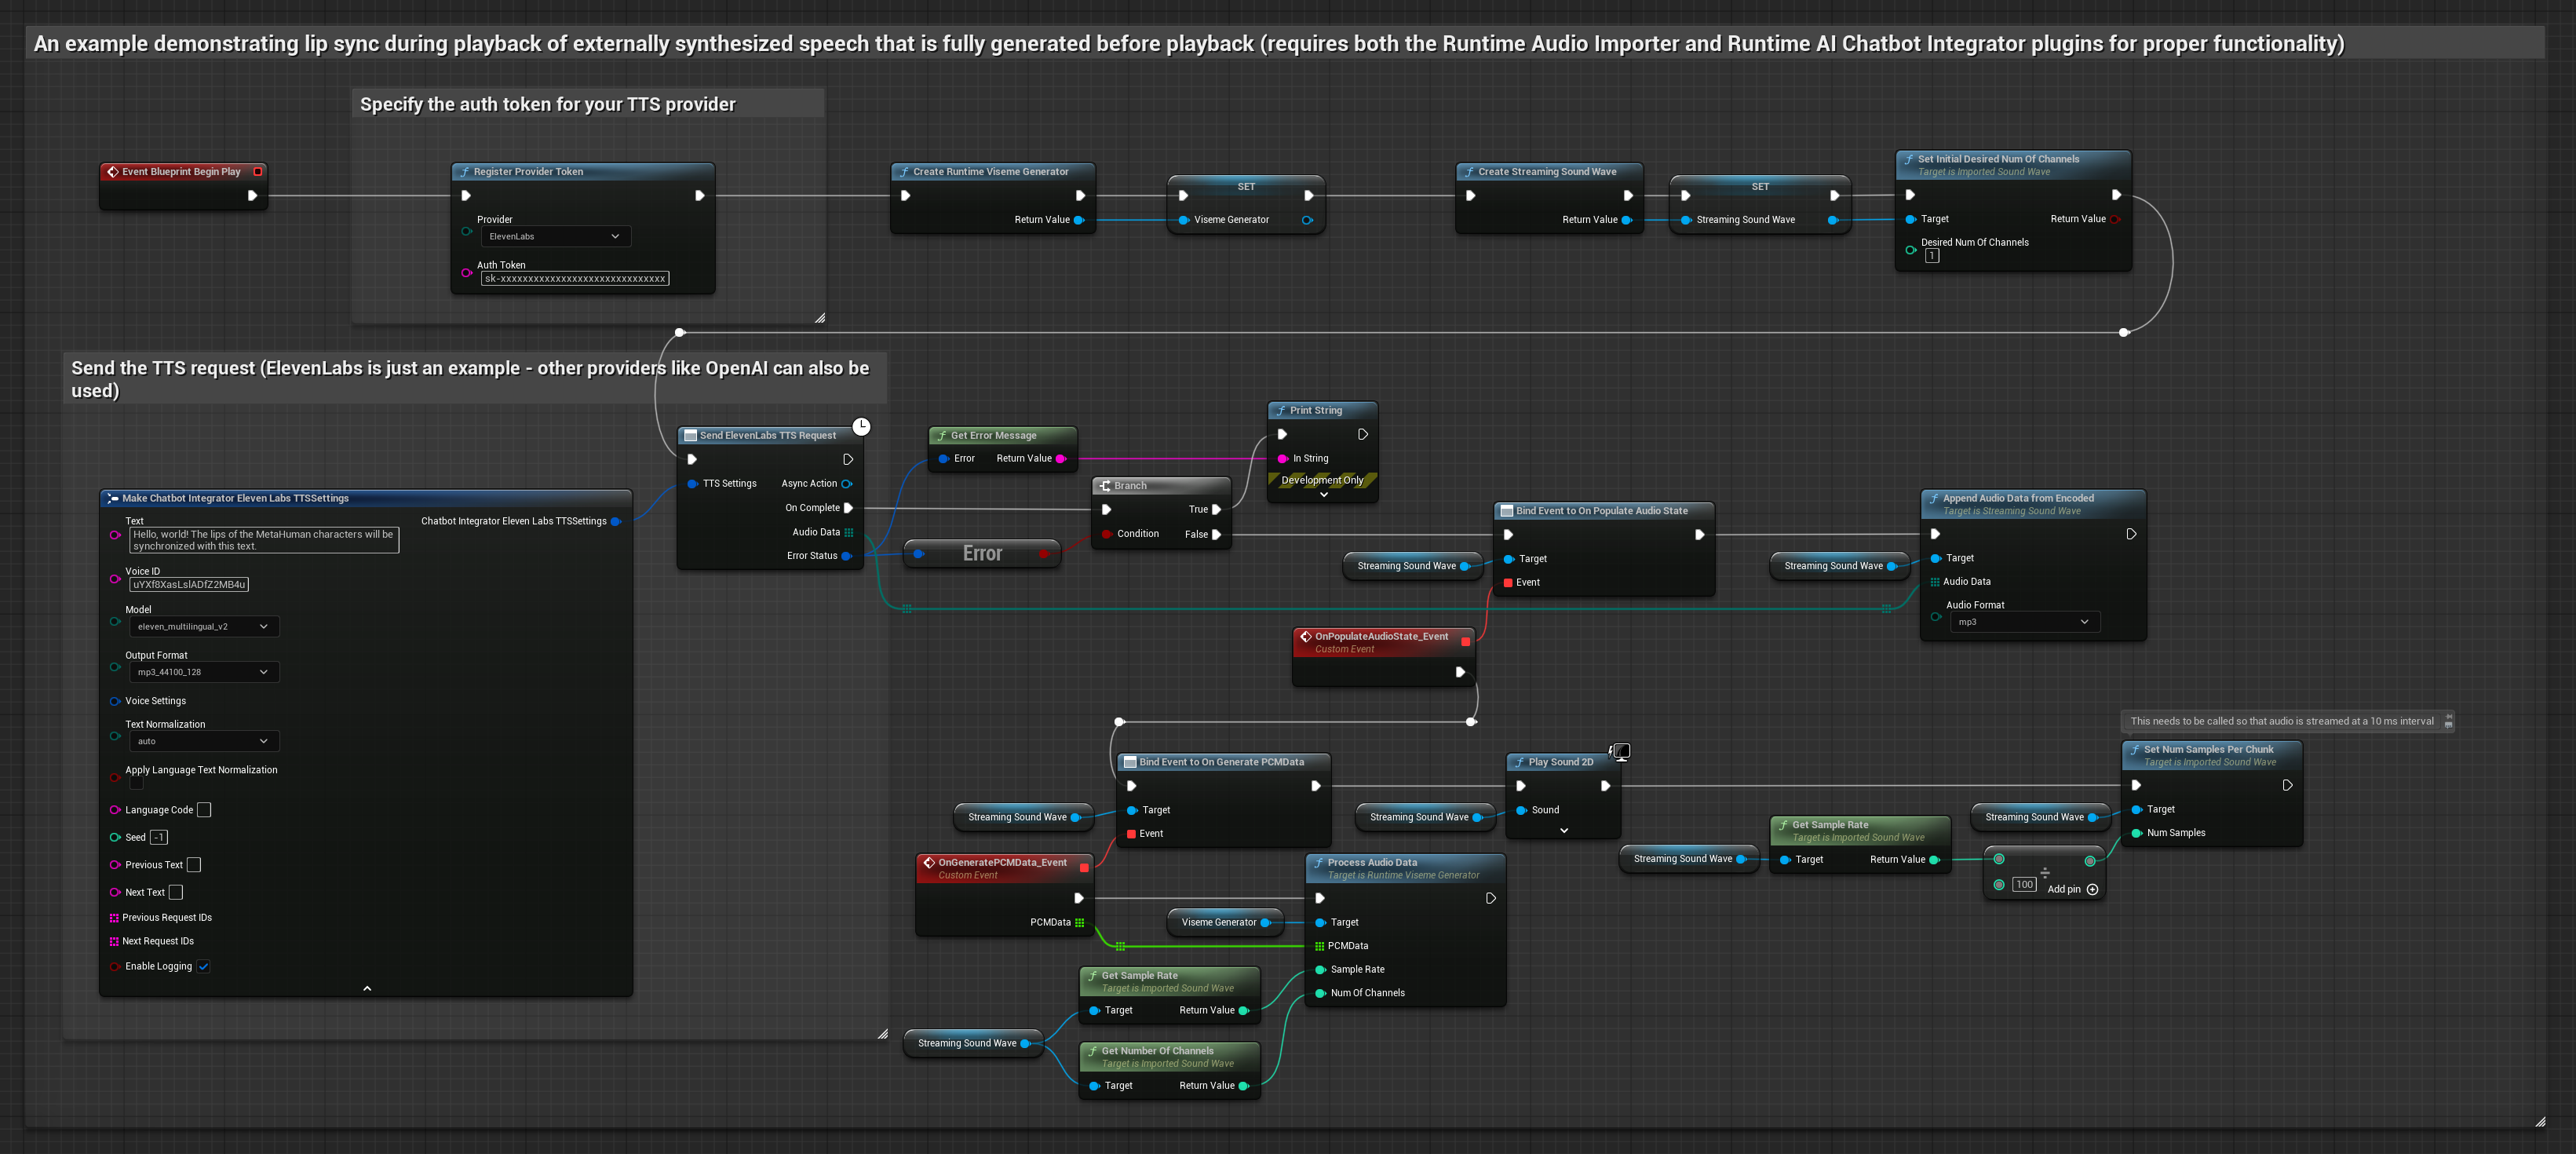The image size is (2576, 1154).
Task: Click the latent clock icon on Send ElevenLabs TTS Request
Action: [861, 426]
